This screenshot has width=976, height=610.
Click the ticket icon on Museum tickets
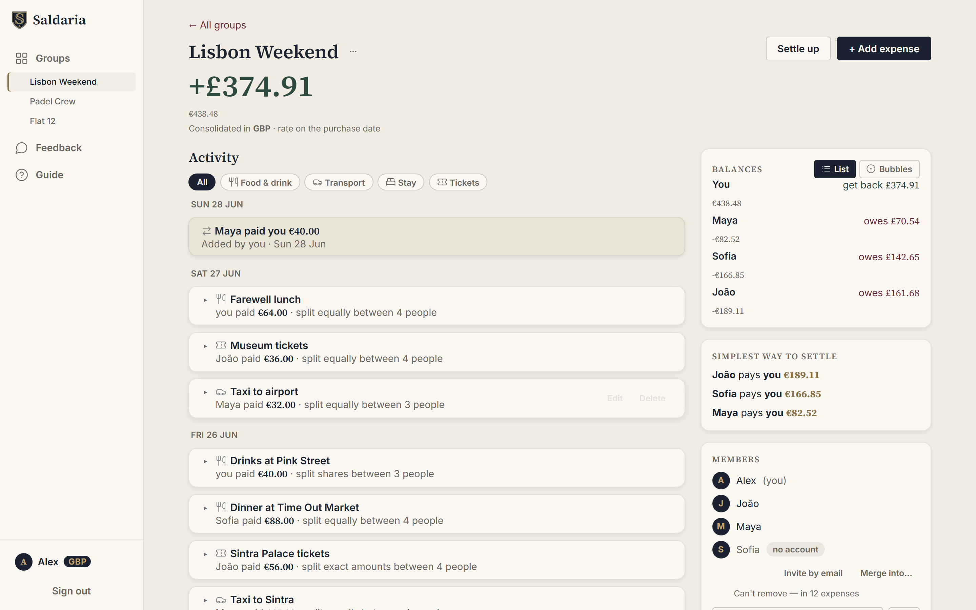click(x=221, y=345)
